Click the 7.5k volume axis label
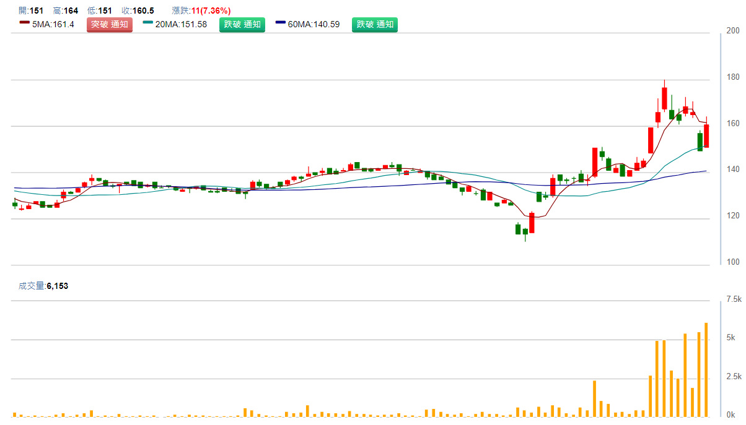Screen dimensions: 746x425 pyautogui.click(x=734, y=299)
